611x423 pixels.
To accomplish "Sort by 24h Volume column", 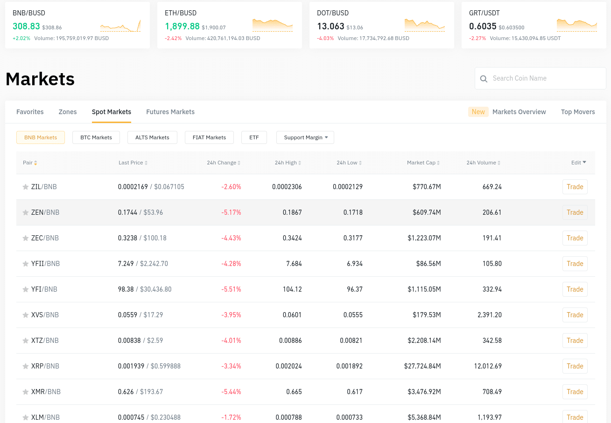I will (x=483, y=163).
